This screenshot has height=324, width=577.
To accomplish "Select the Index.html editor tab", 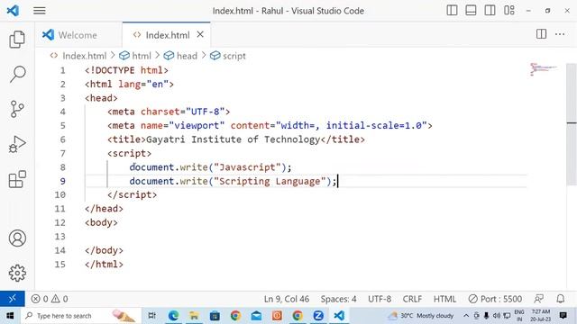I will point(166,35).
